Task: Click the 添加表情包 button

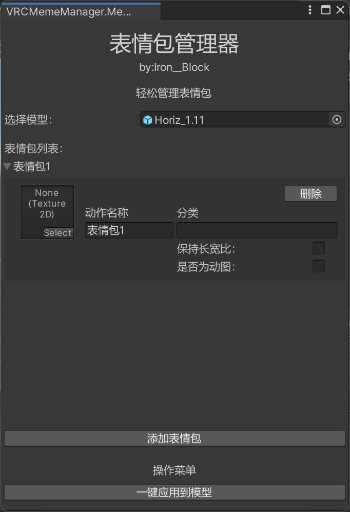Action: tap(174, 438)
